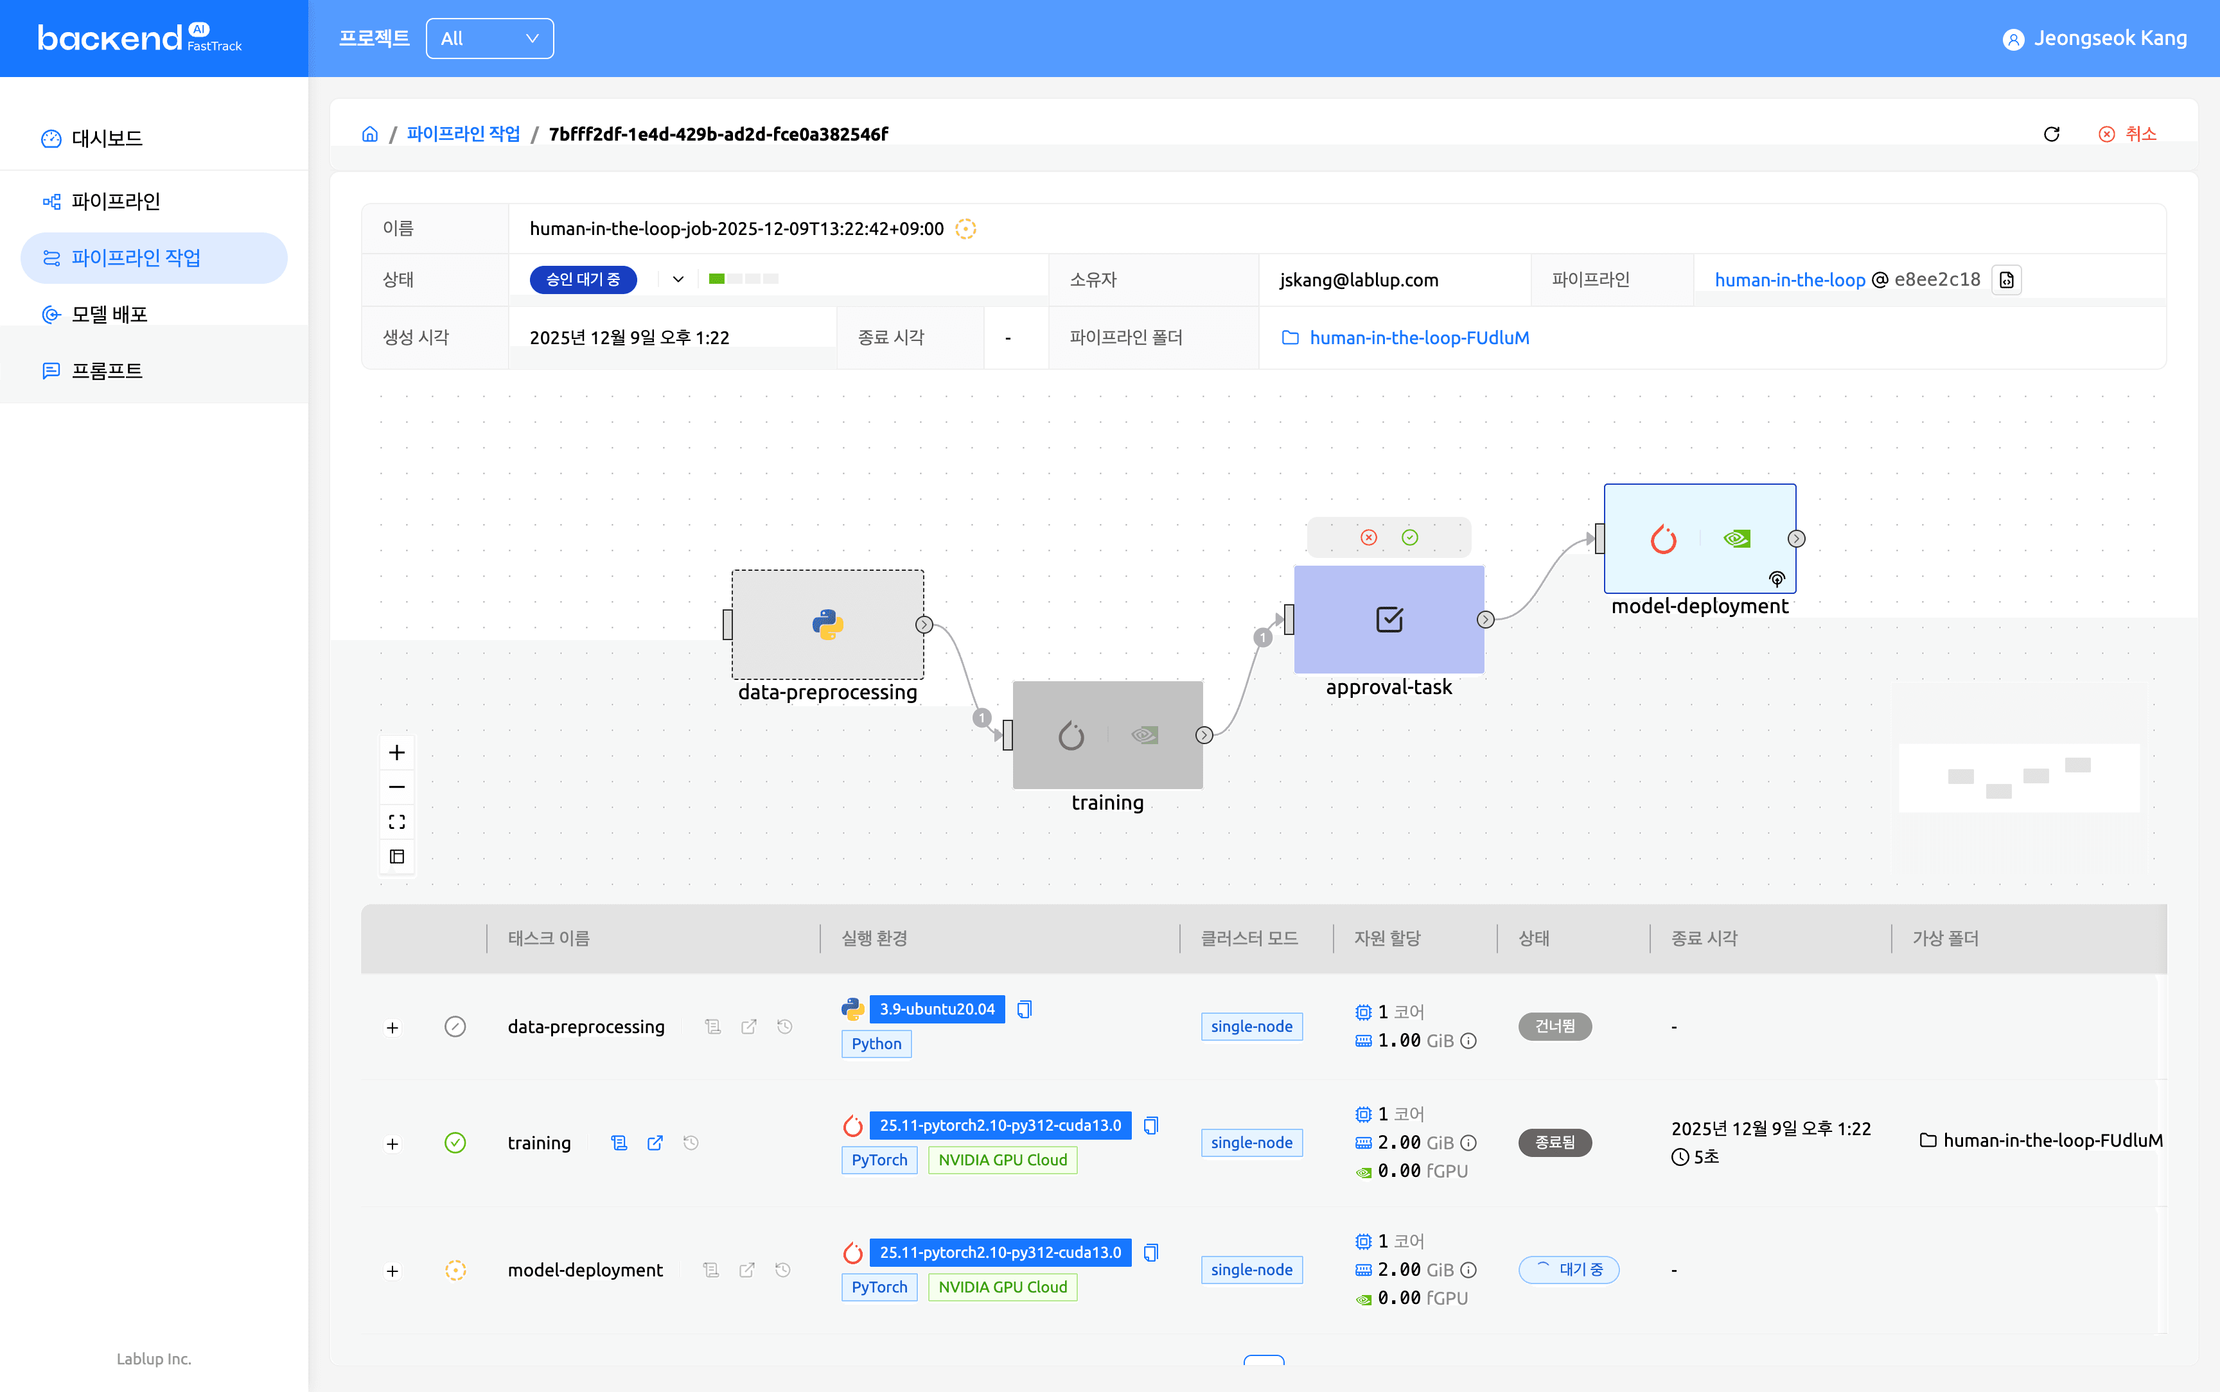
Task: Click the home breadcrumb icon
Action: [370, 134]
